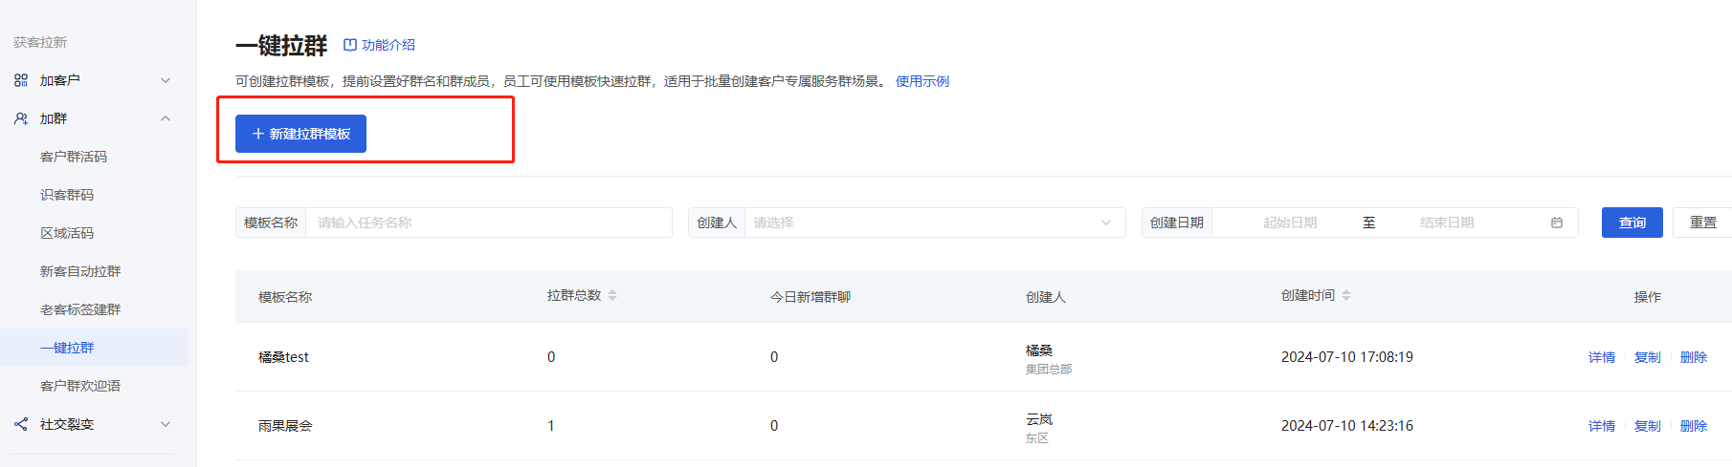Viewport: 1732px width, 467px height.
Task: Click the 加群 people icon in sidebar
Action: pyautogui.click(x=21, y=118)
